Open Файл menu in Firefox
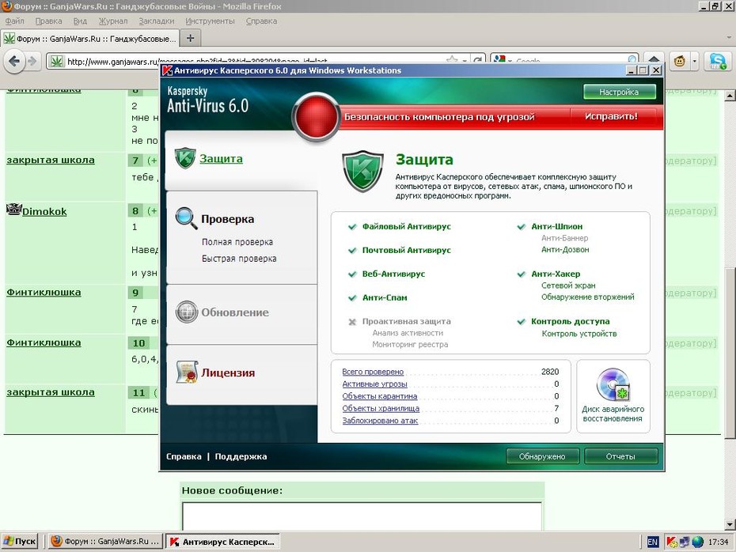The image size is (736, 552). click(14, 21)
